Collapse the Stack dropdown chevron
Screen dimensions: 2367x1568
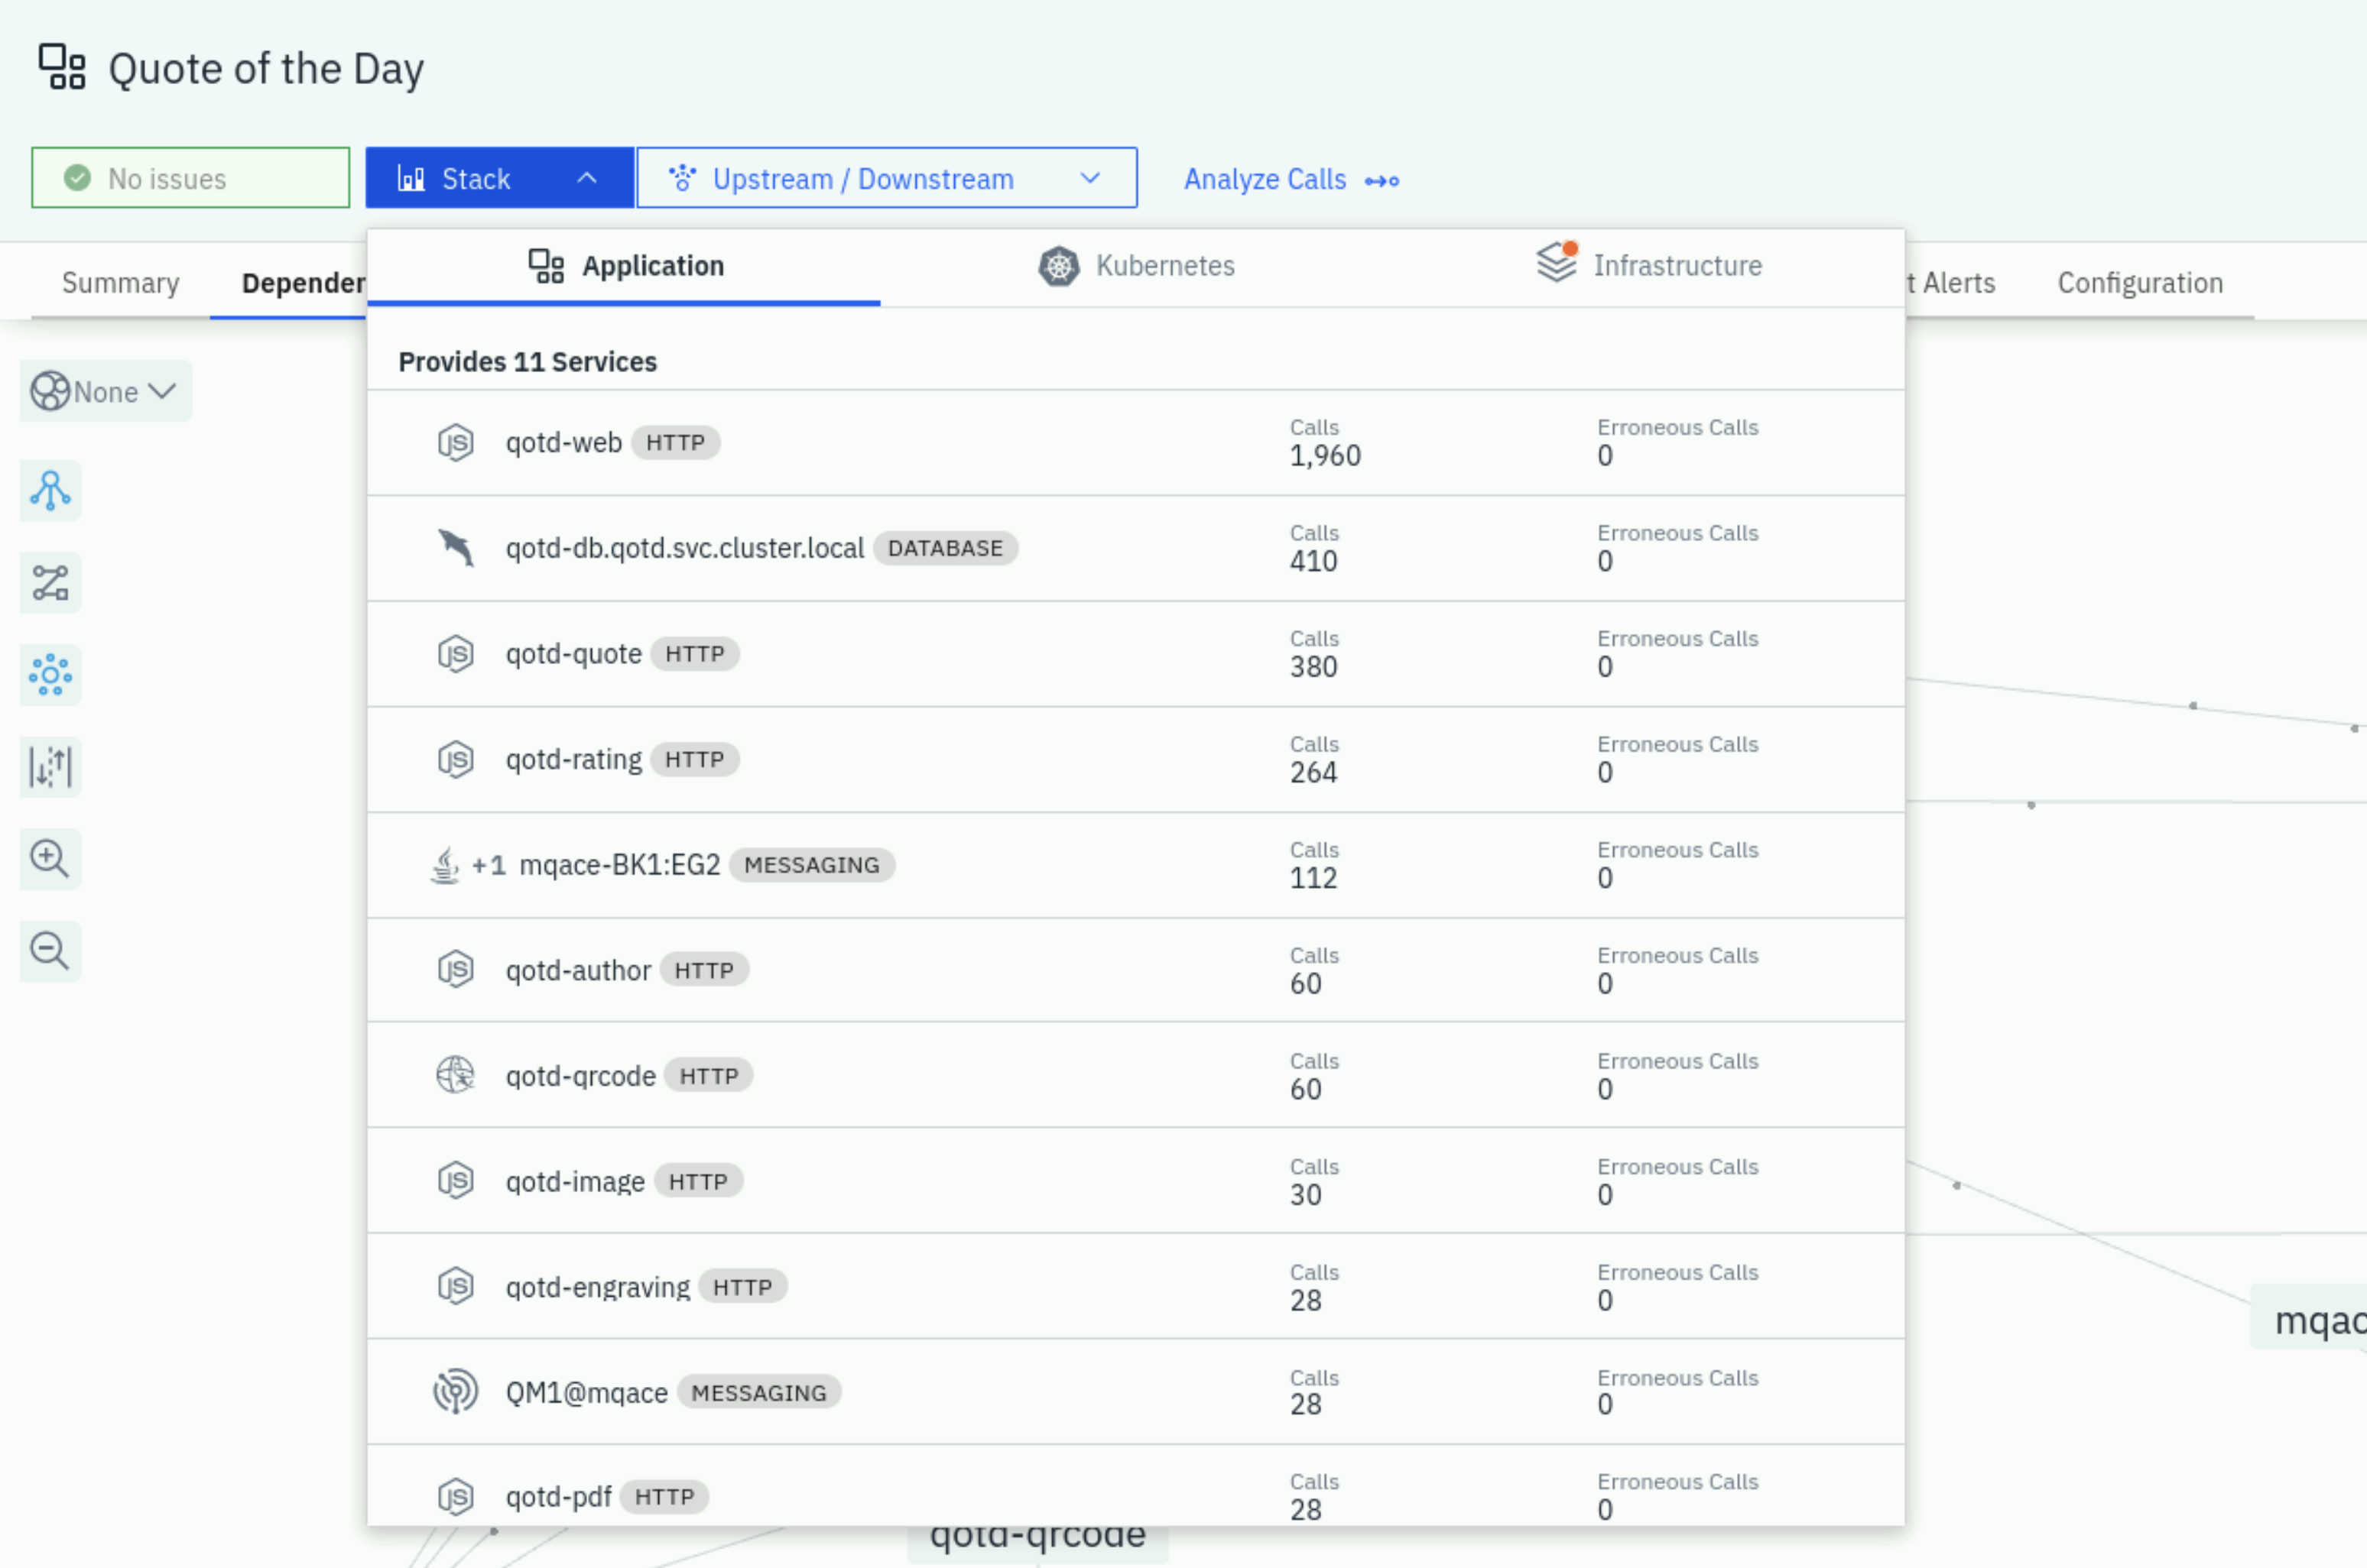coord(587,178)
